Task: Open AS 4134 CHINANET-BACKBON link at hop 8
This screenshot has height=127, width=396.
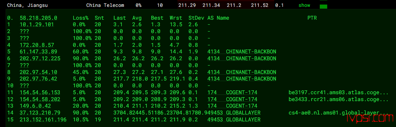Action: tap(242, 72)
